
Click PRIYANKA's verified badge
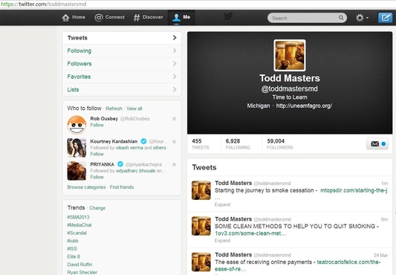coord(120,164)
